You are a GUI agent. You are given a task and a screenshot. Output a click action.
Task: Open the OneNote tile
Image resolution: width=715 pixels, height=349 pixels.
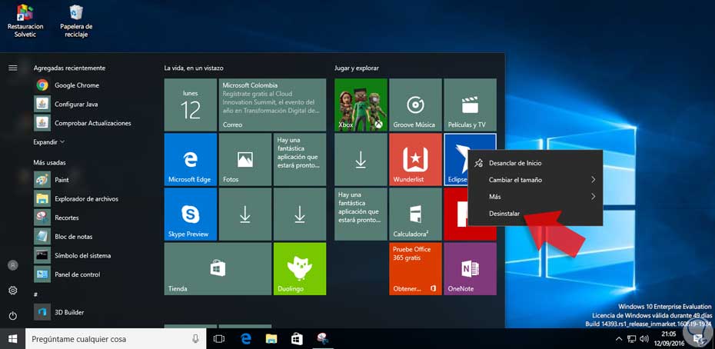point(470,269)
